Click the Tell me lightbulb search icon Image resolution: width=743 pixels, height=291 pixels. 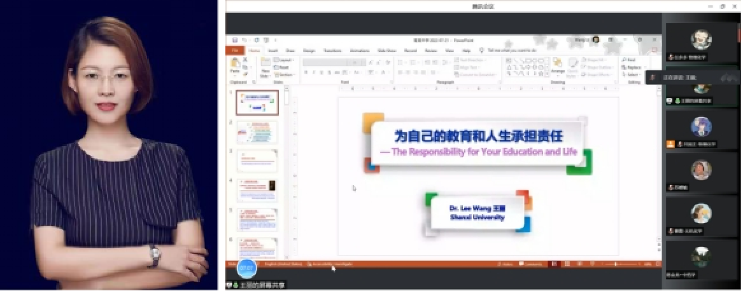(483, 50)
